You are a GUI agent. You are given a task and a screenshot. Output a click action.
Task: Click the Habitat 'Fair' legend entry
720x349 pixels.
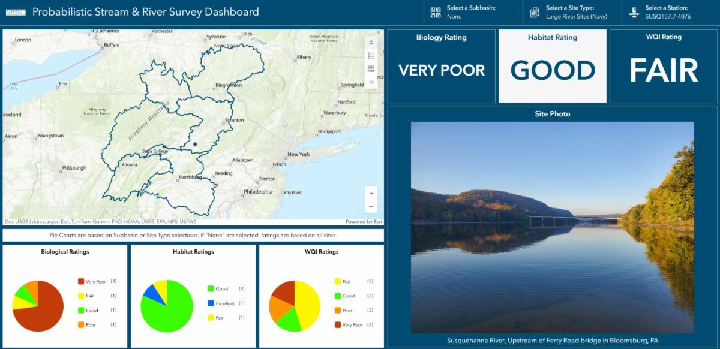tap(226, 318)
